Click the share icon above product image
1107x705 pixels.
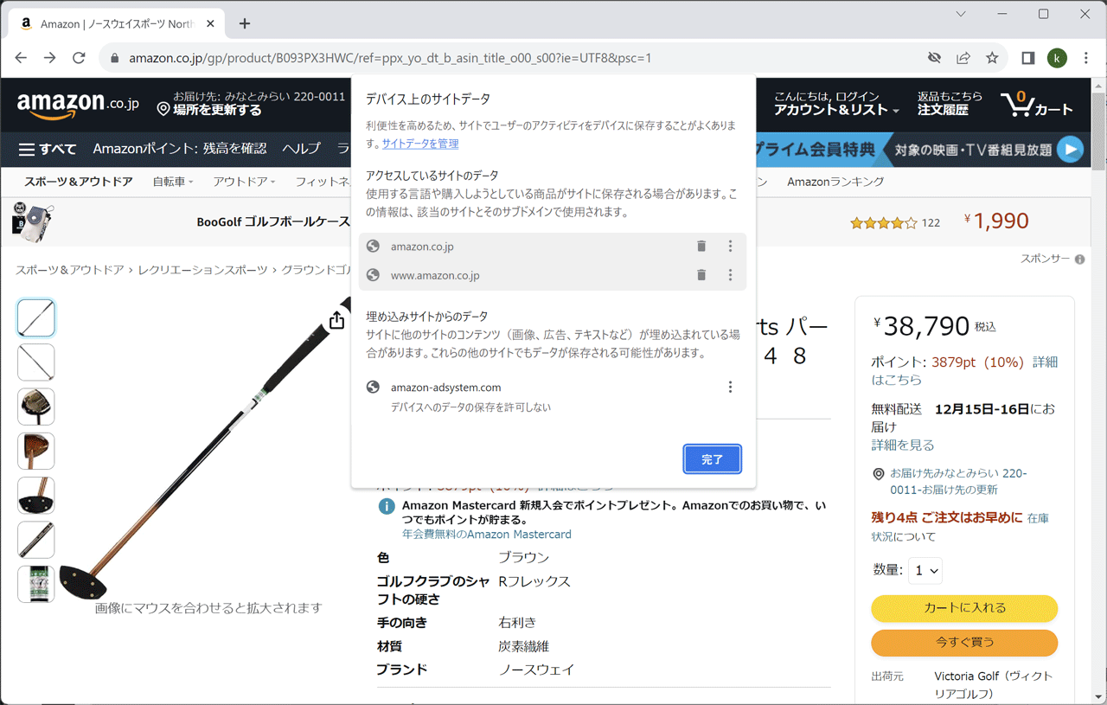pos(337,321)
